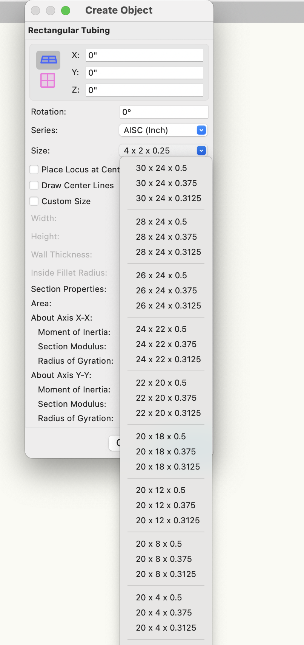This screenshot has width=304, height=645.
Task: Click the Z coordinate input field
Action: (144, 90)
